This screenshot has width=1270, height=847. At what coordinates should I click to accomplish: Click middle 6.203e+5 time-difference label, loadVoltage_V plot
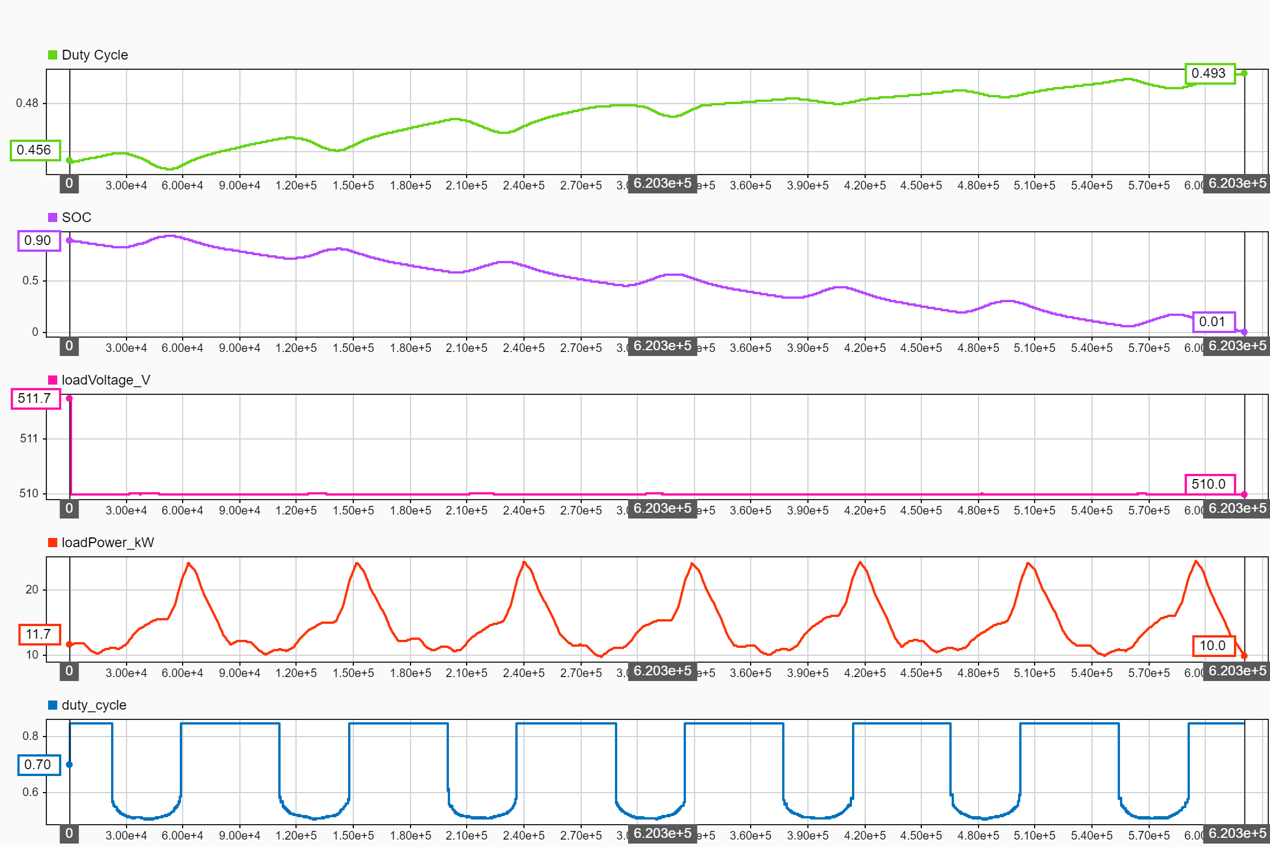662,509
